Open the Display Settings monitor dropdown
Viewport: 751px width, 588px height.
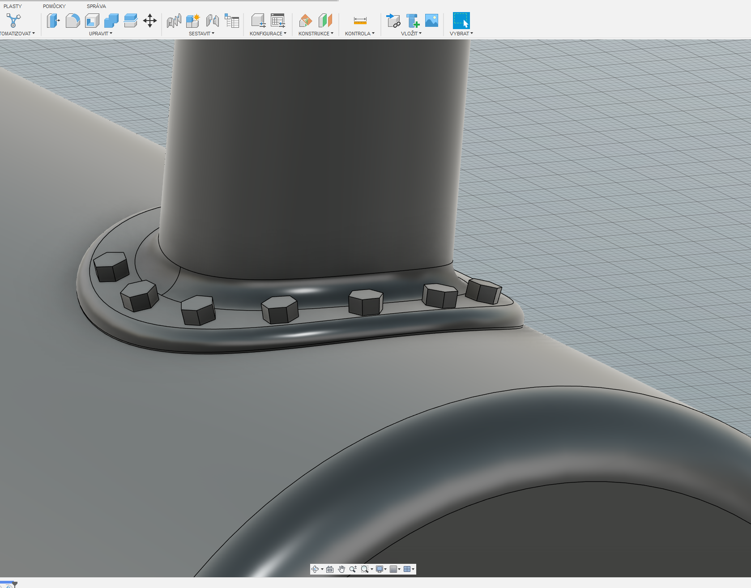point(381,569)
